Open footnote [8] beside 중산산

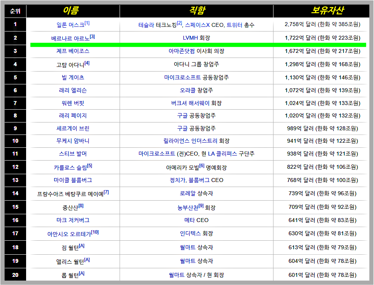[81, 206]
